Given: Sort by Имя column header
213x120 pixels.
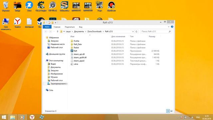Looking at the screenshot, I should click(72, 36).
